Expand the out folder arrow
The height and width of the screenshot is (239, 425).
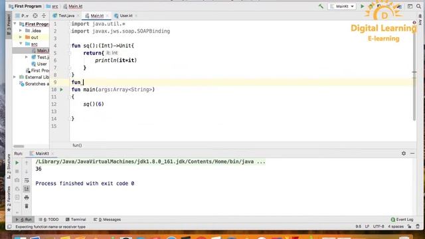tap(21, 37)
